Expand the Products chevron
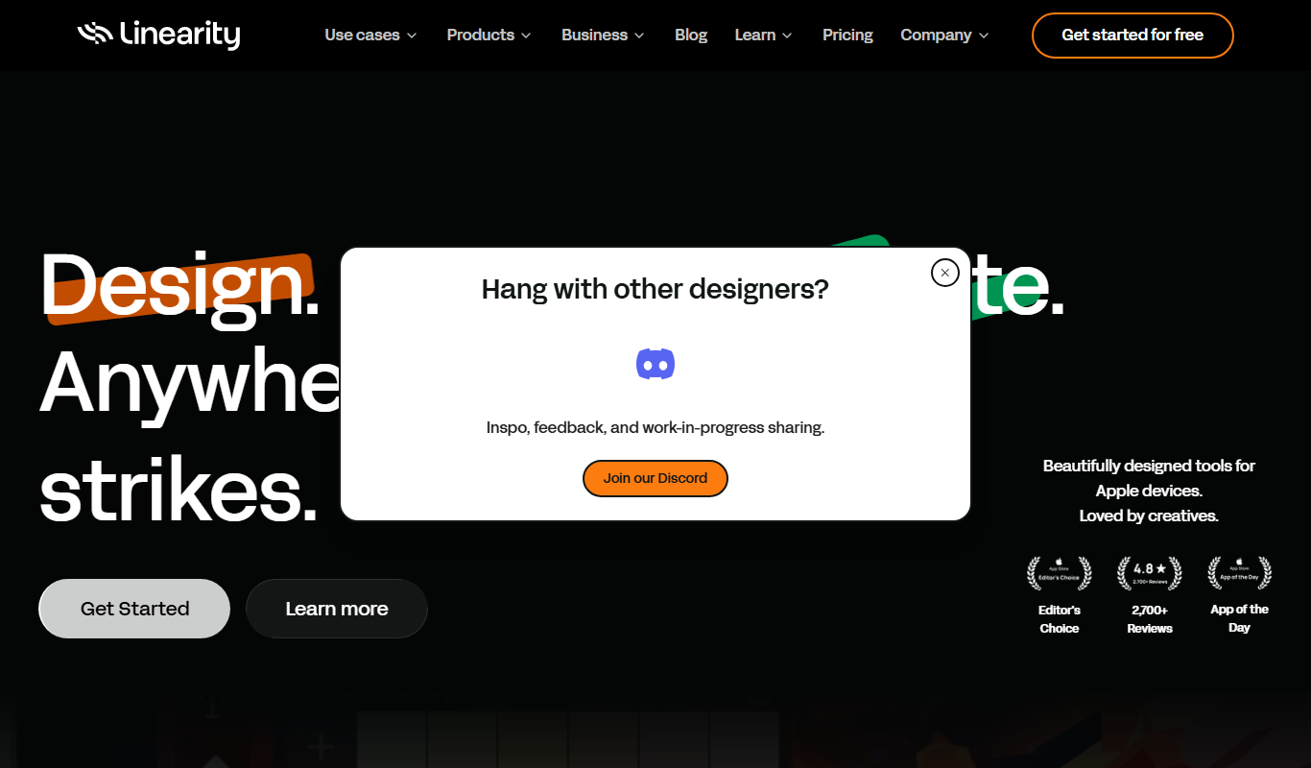The image size is (1311, 768). click(x=526, y=36)
